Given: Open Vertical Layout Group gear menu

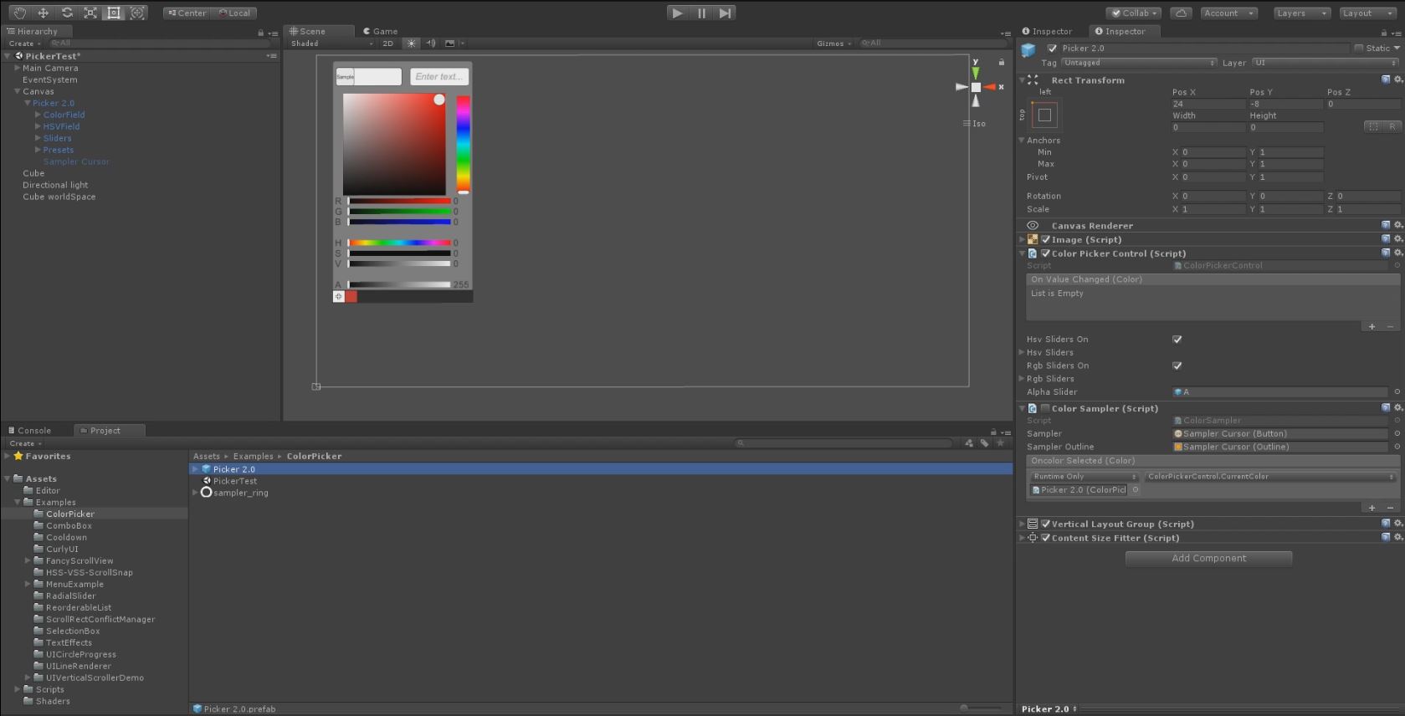Looking at the screenshot, I should point(1397,524).
